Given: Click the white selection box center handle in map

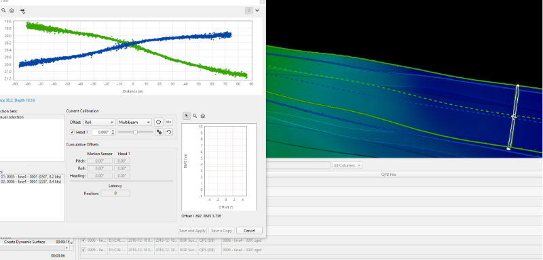Looking at the screenshot, I should [514, 117].
